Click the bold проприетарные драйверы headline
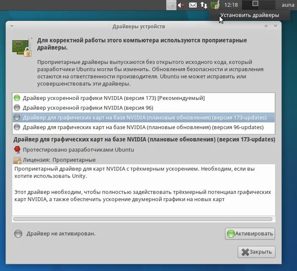This screenshot has width=297, height=271. [142, 44]
